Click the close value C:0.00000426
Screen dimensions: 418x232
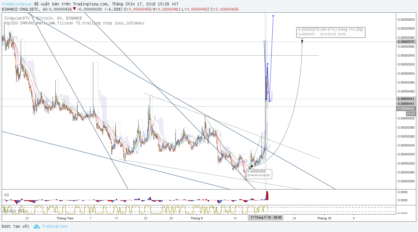(224, 9)
